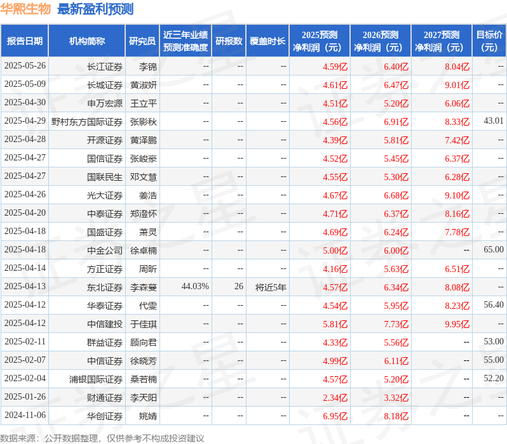Click the 华熙生物 title text
507x444 pixels.
[25, 9]
